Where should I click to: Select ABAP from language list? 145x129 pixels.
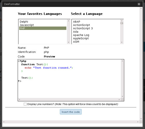pyautogui.click(x=96, y=22)
